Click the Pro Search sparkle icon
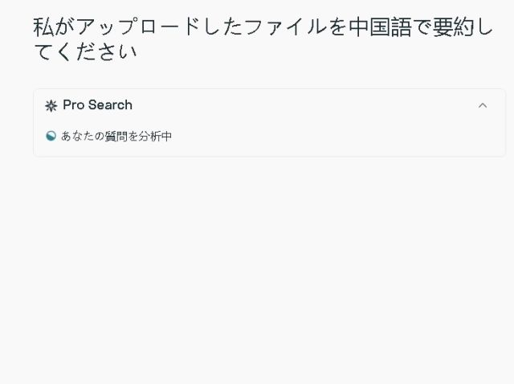This screenshot has height=384, width=514. 51,105
